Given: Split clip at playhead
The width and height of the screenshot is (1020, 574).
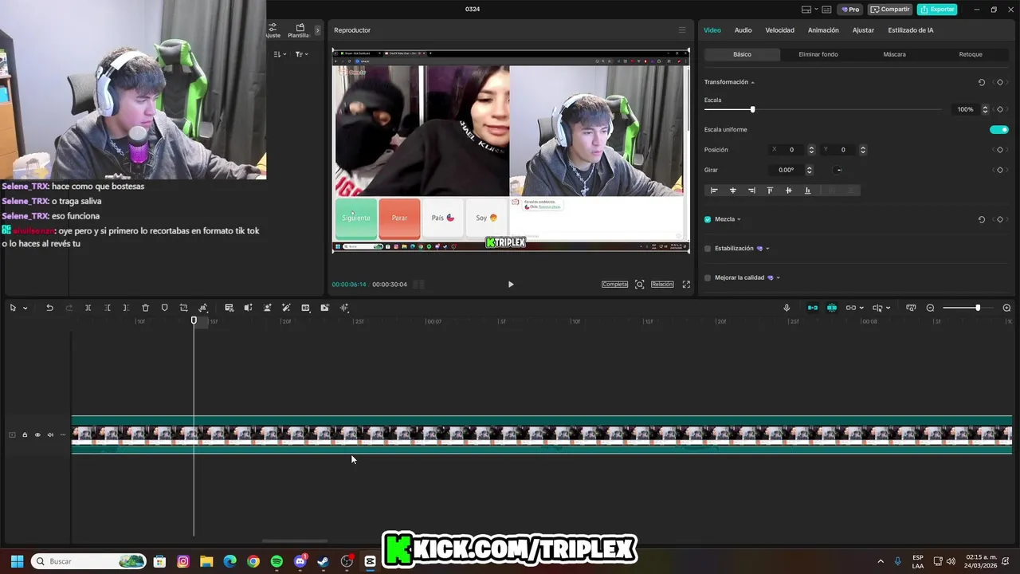Looking at the screenshot, I should (x=88, y=308).
